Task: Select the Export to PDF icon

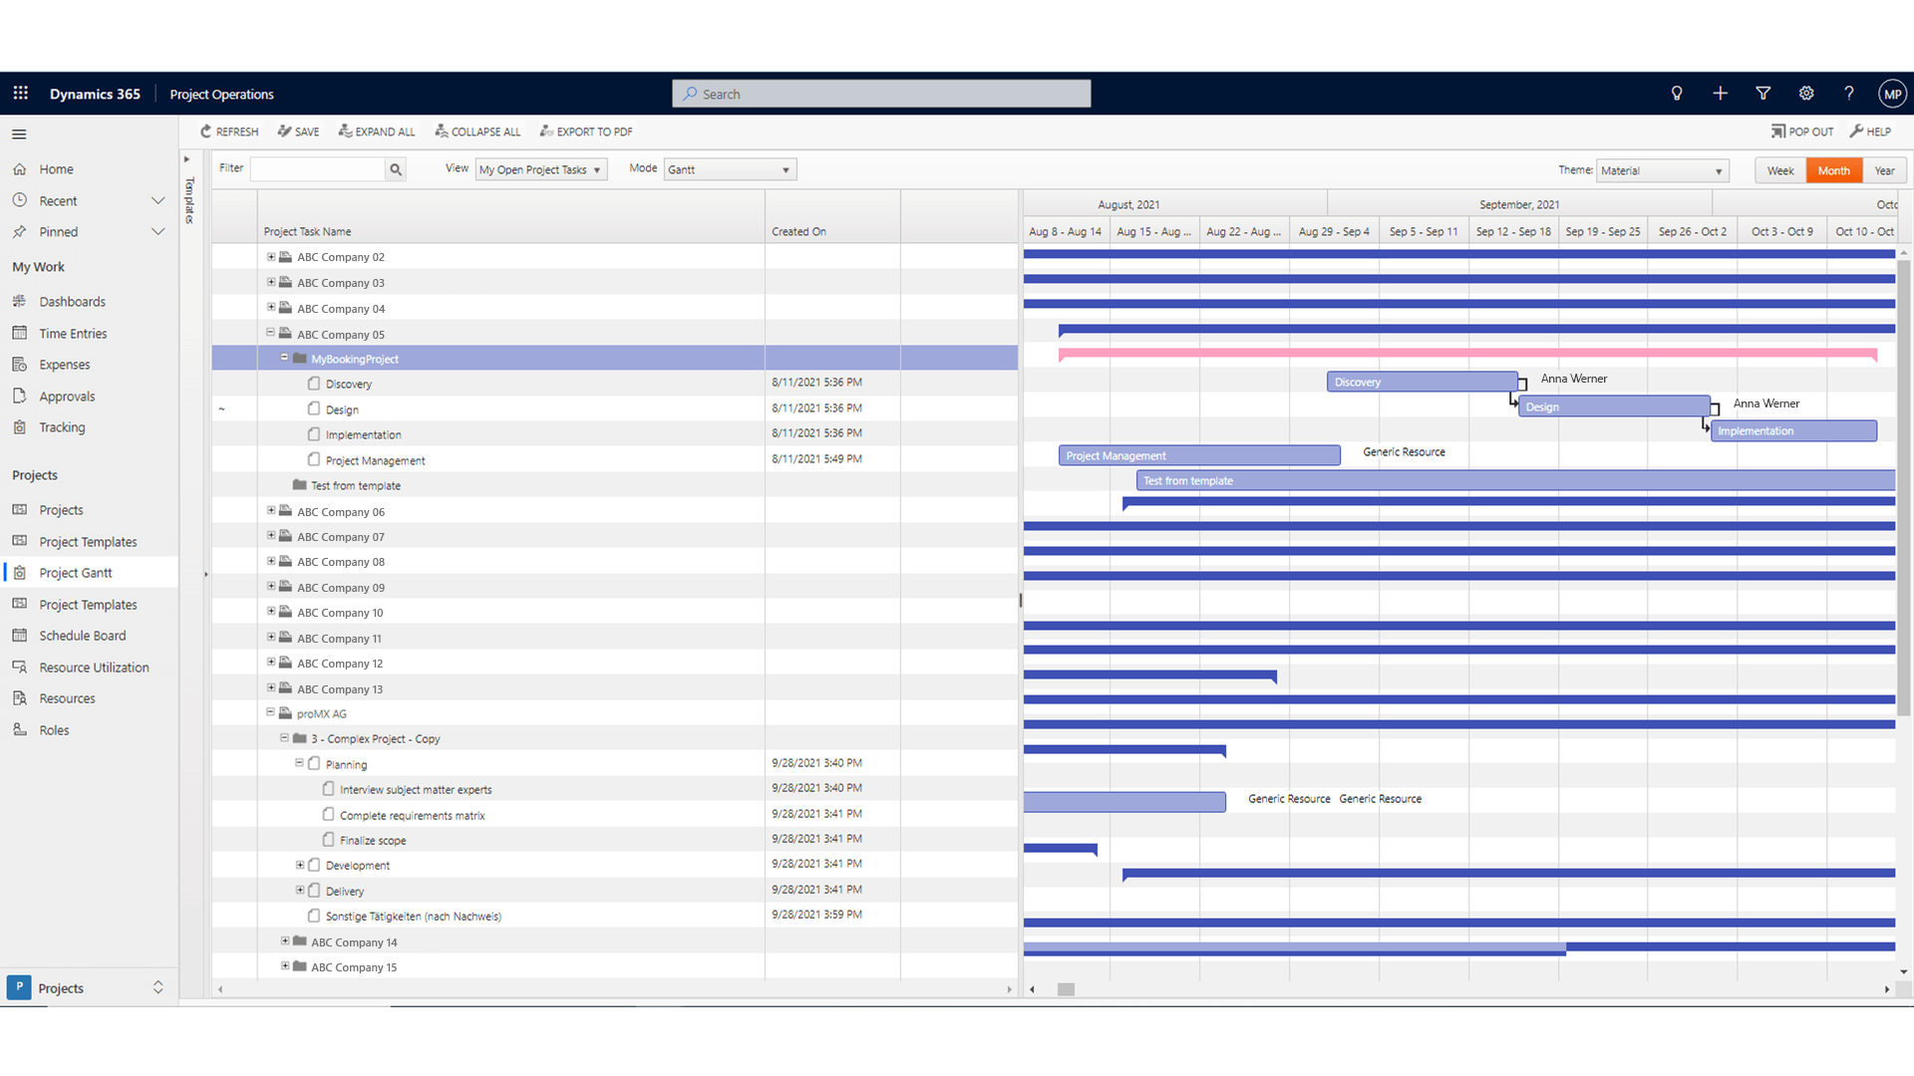Action: 546,131
